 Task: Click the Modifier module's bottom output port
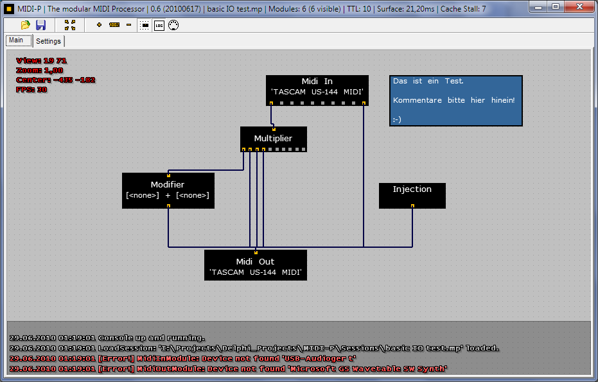(x=168, y=205)
